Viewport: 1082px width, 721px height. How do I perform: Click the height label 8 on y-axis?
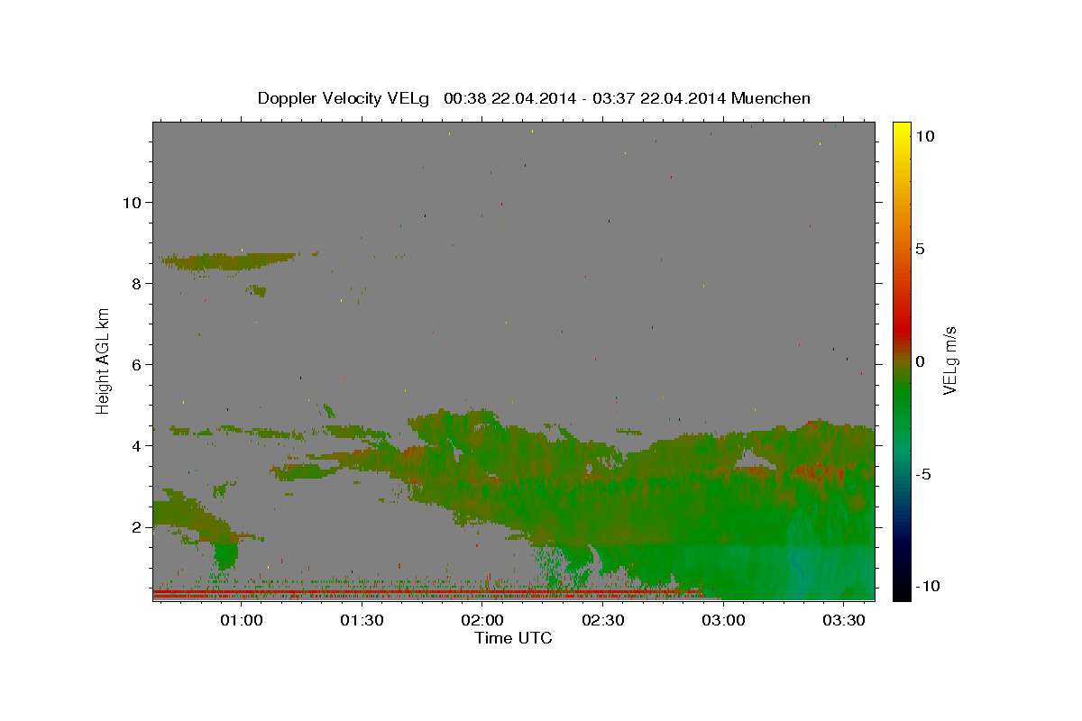click(x=135, y=283)
